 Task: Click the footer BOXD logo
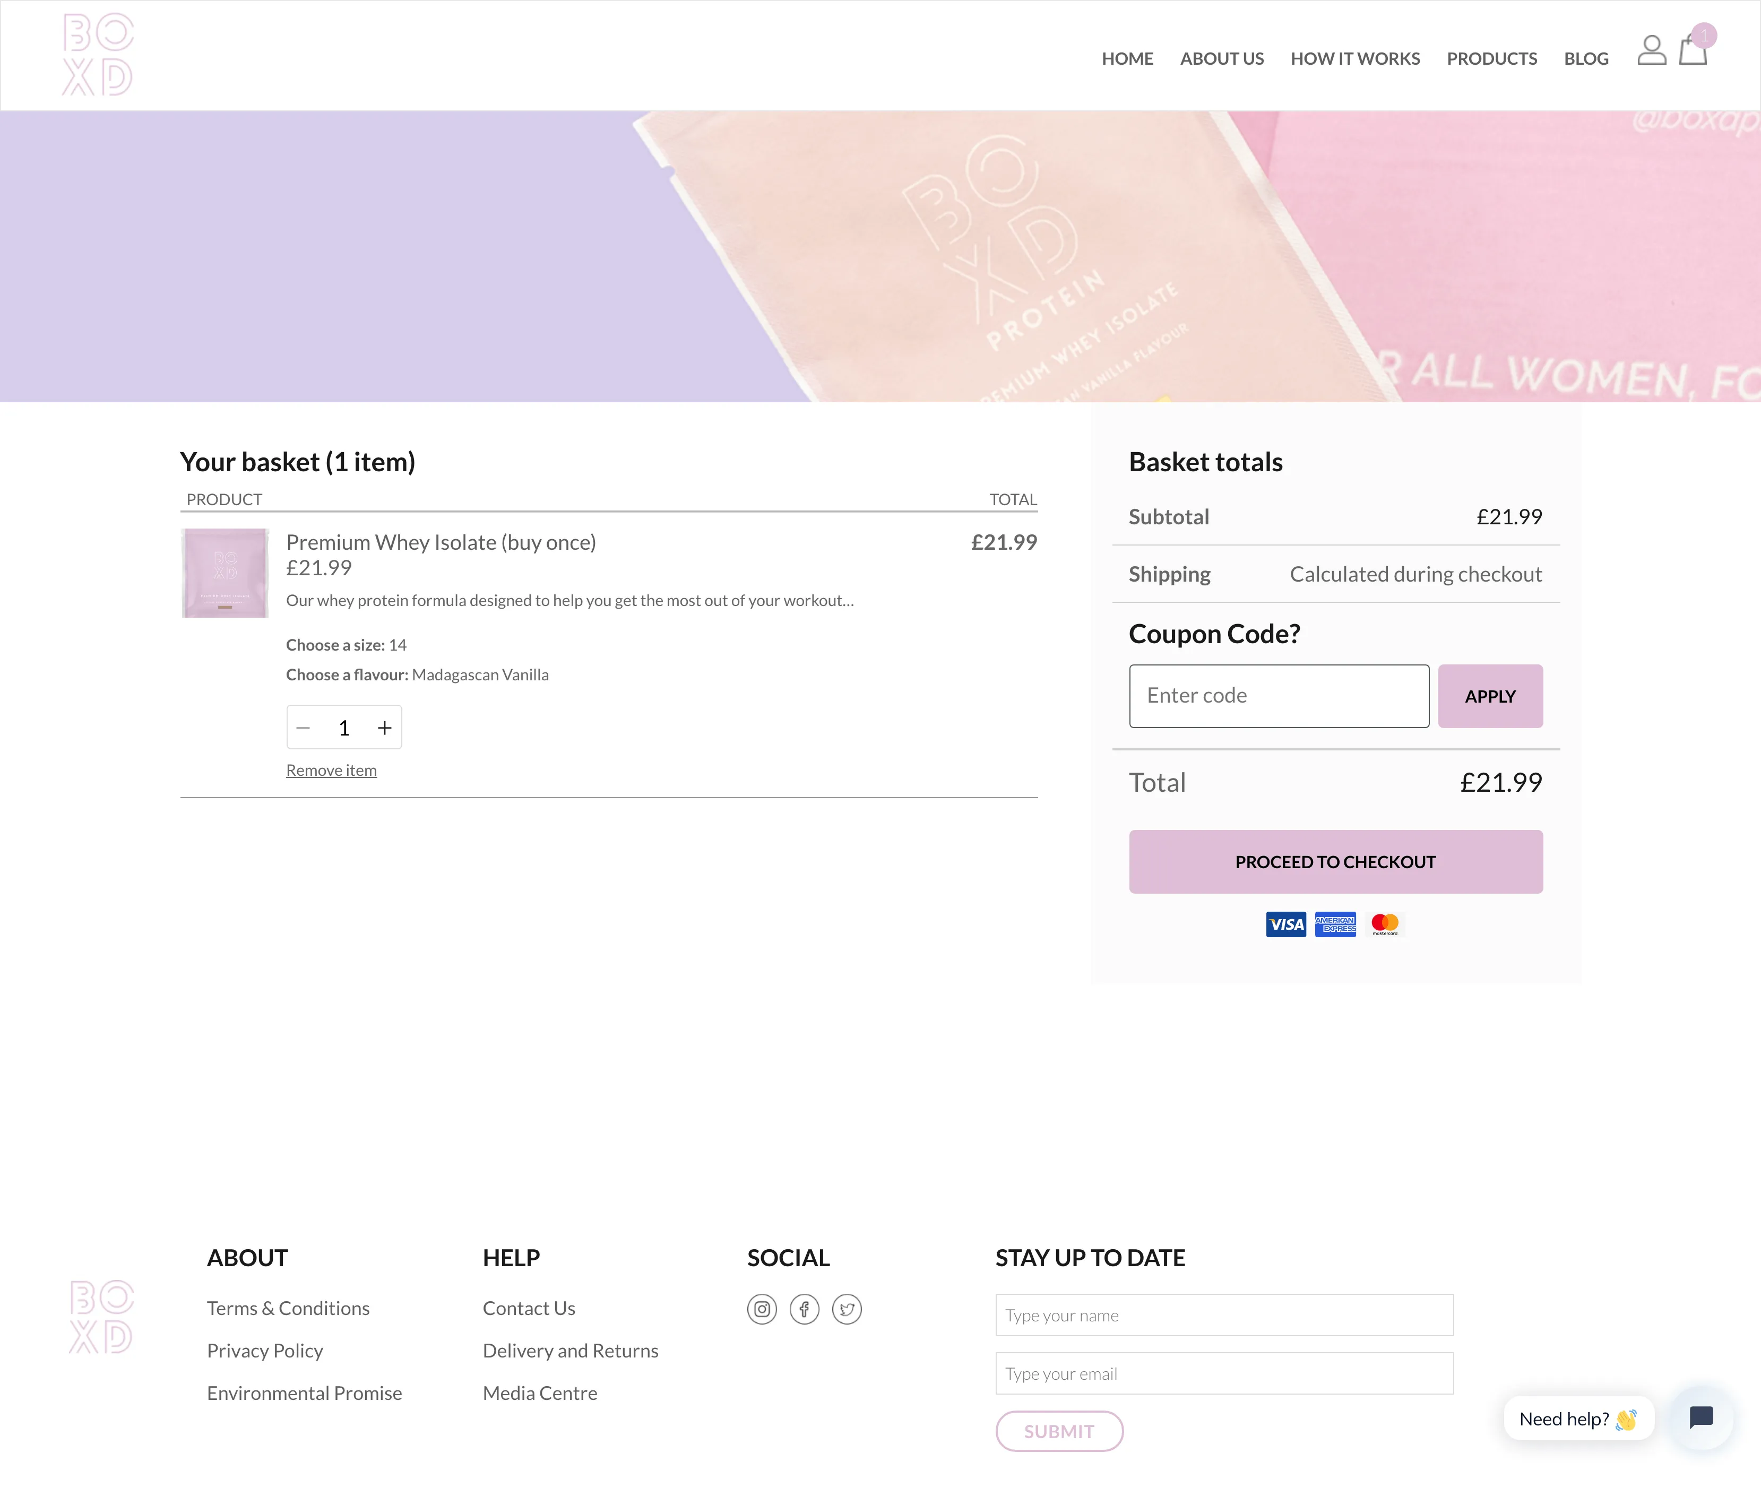click(x=101, y=1316)
